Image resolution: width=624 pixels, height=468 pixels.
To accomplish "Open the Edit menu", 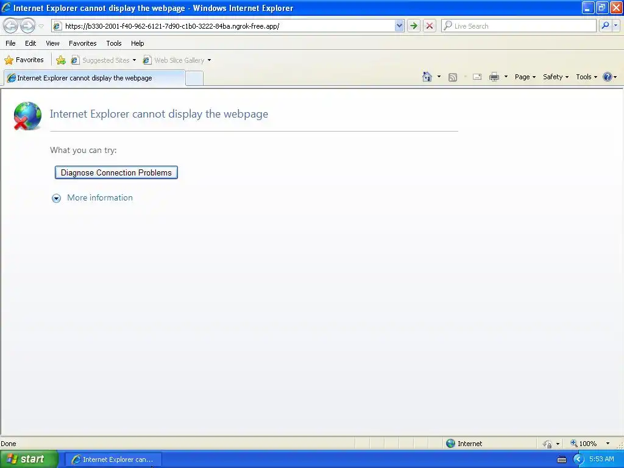I will (30, 43).
